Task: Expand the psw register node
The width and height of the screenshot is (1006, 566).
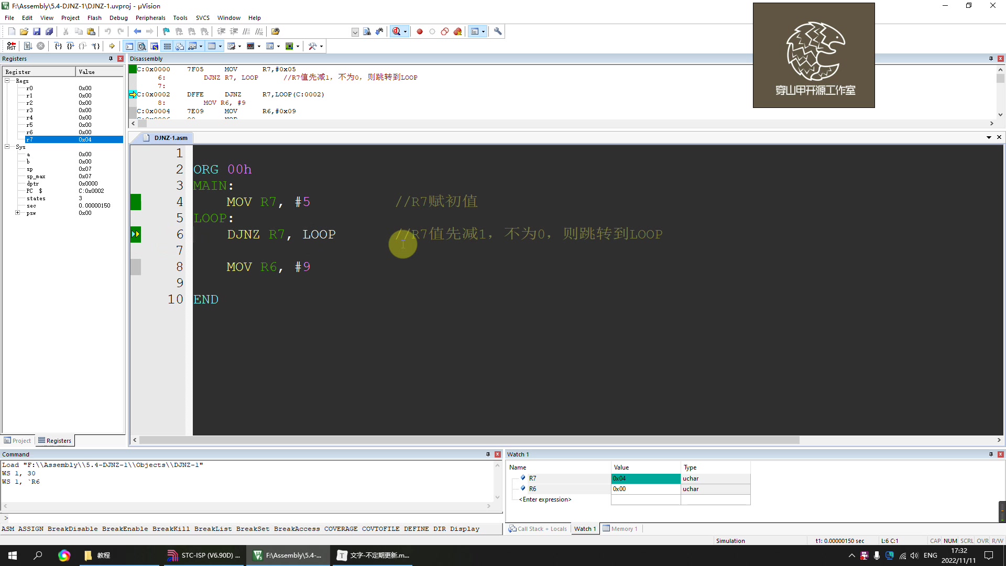Action: point(17,213)
